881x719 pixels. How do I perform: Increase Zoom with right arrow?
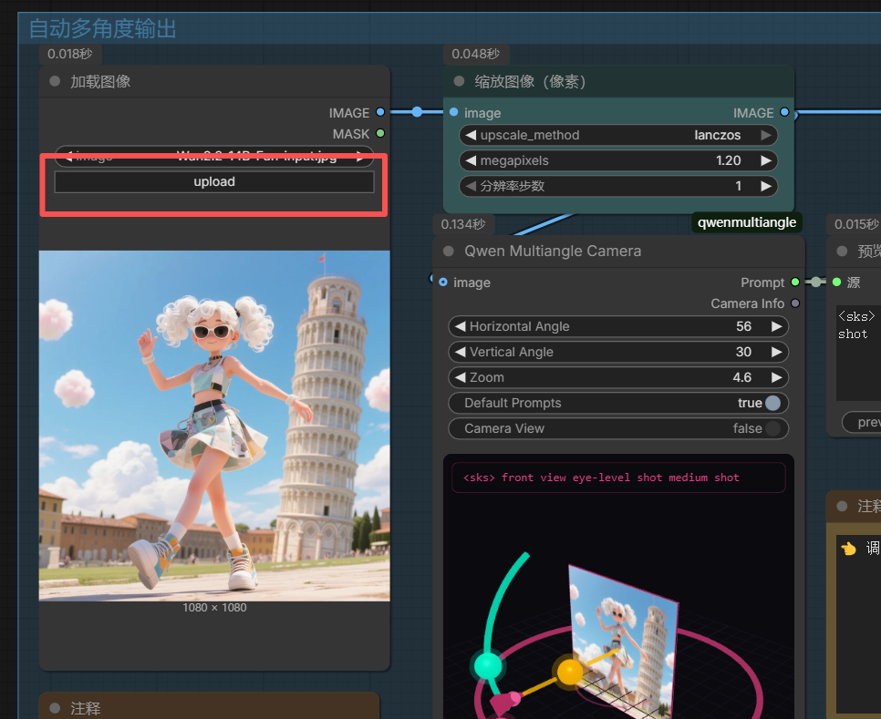click(776, 377)
